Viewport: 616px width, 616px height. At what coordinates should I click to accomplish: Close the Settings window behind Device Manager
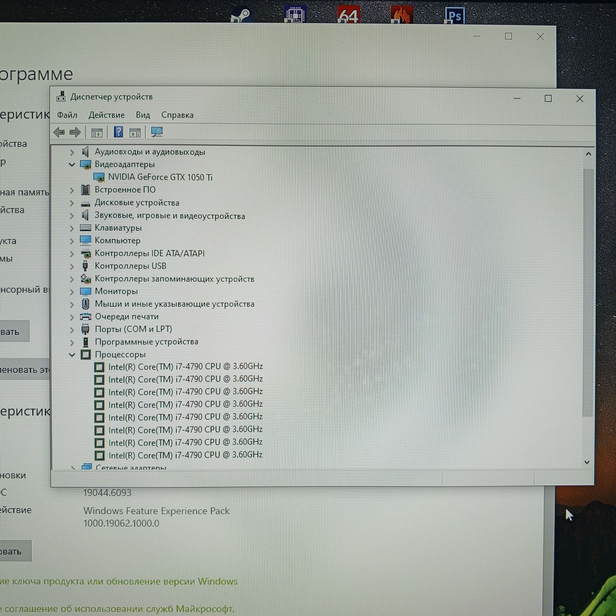(x=540, y=37)
